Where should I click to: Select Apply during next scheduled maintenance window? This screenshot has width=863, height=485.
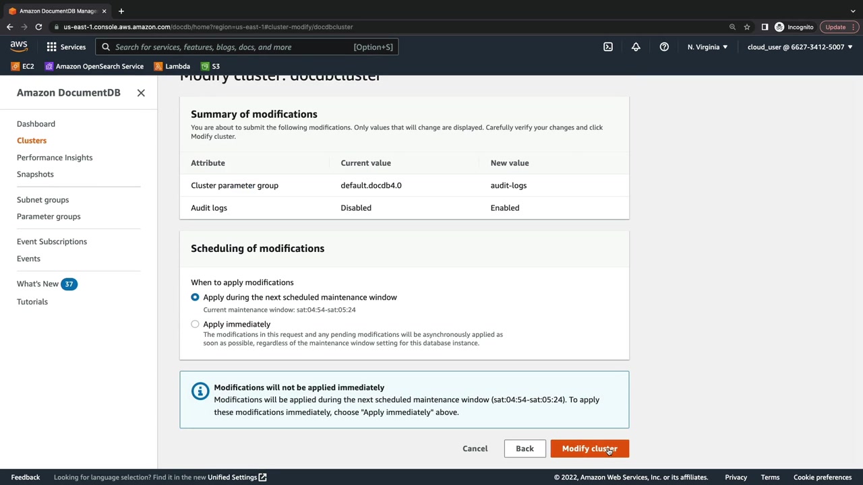point(195,297)
